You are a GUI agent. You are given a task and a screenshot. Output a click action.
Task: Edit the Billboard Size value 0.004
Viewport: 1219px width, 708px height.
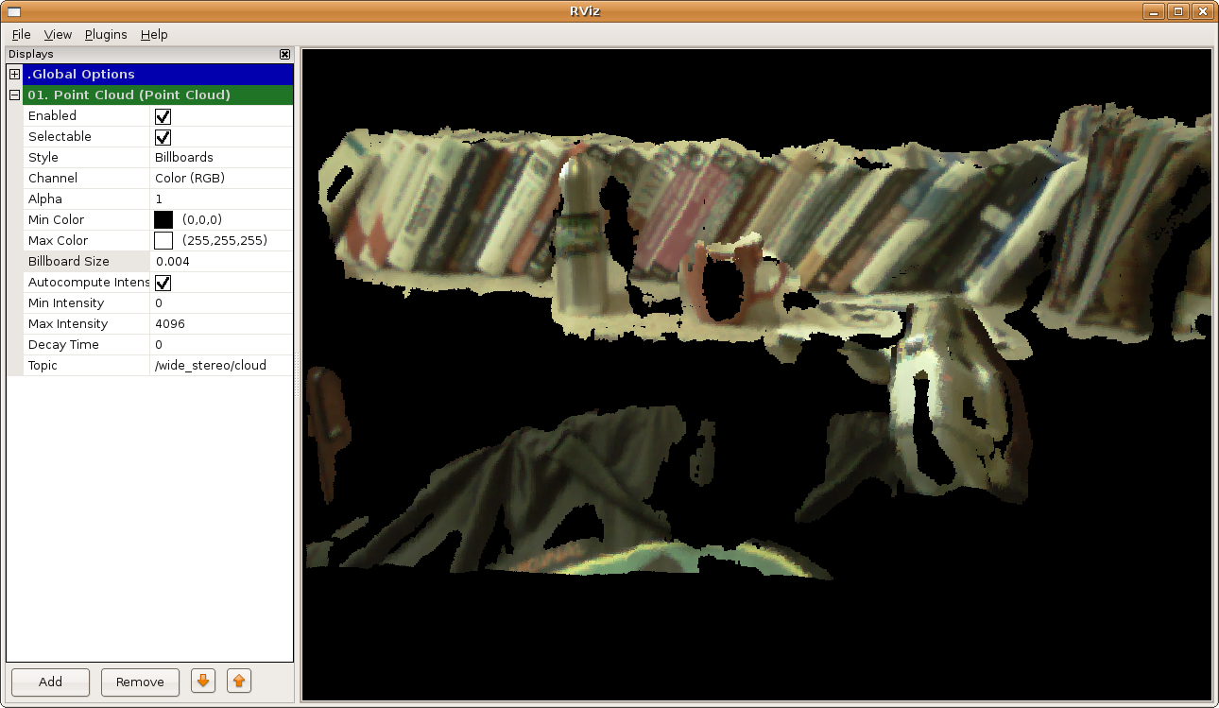pyautogui.click(x=222, y=261)
